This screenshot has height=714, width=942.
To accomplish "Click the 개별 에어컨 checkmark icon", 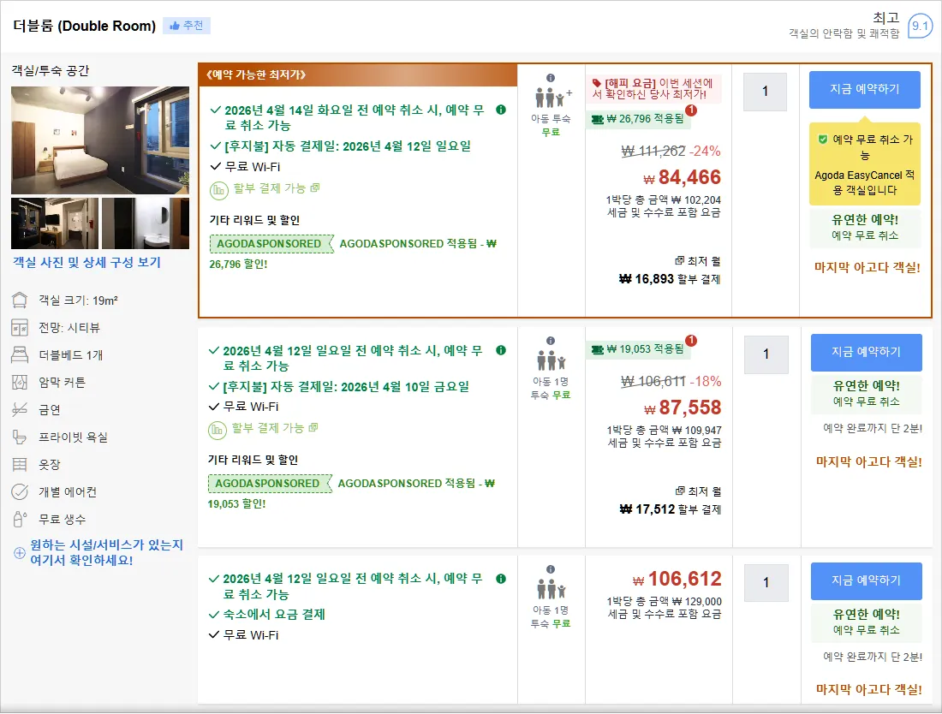I will pos(20,491).
